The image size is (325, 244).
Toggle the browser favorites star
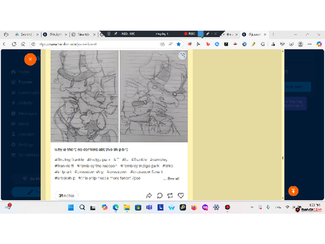179,44
